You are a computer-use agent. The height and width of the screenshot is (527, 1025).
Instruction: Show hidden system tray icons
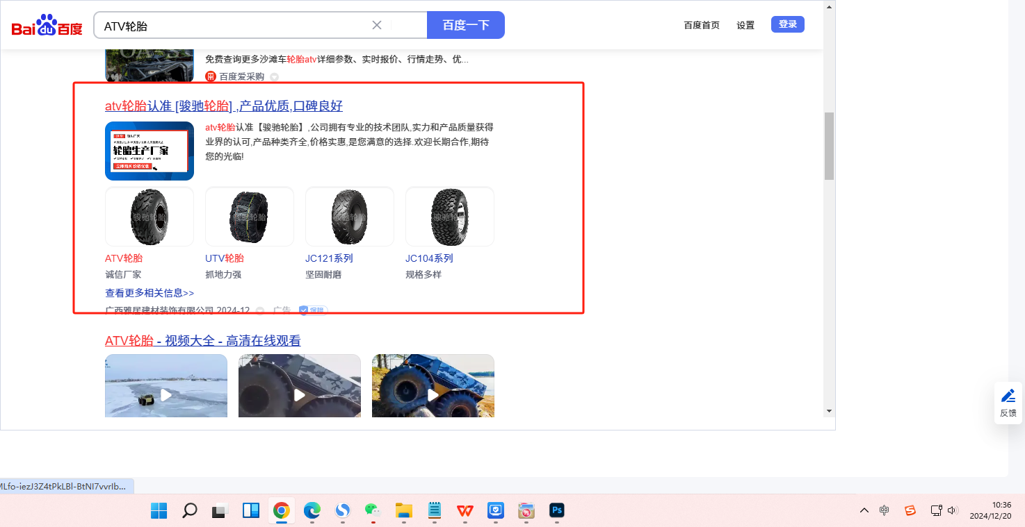864,510
